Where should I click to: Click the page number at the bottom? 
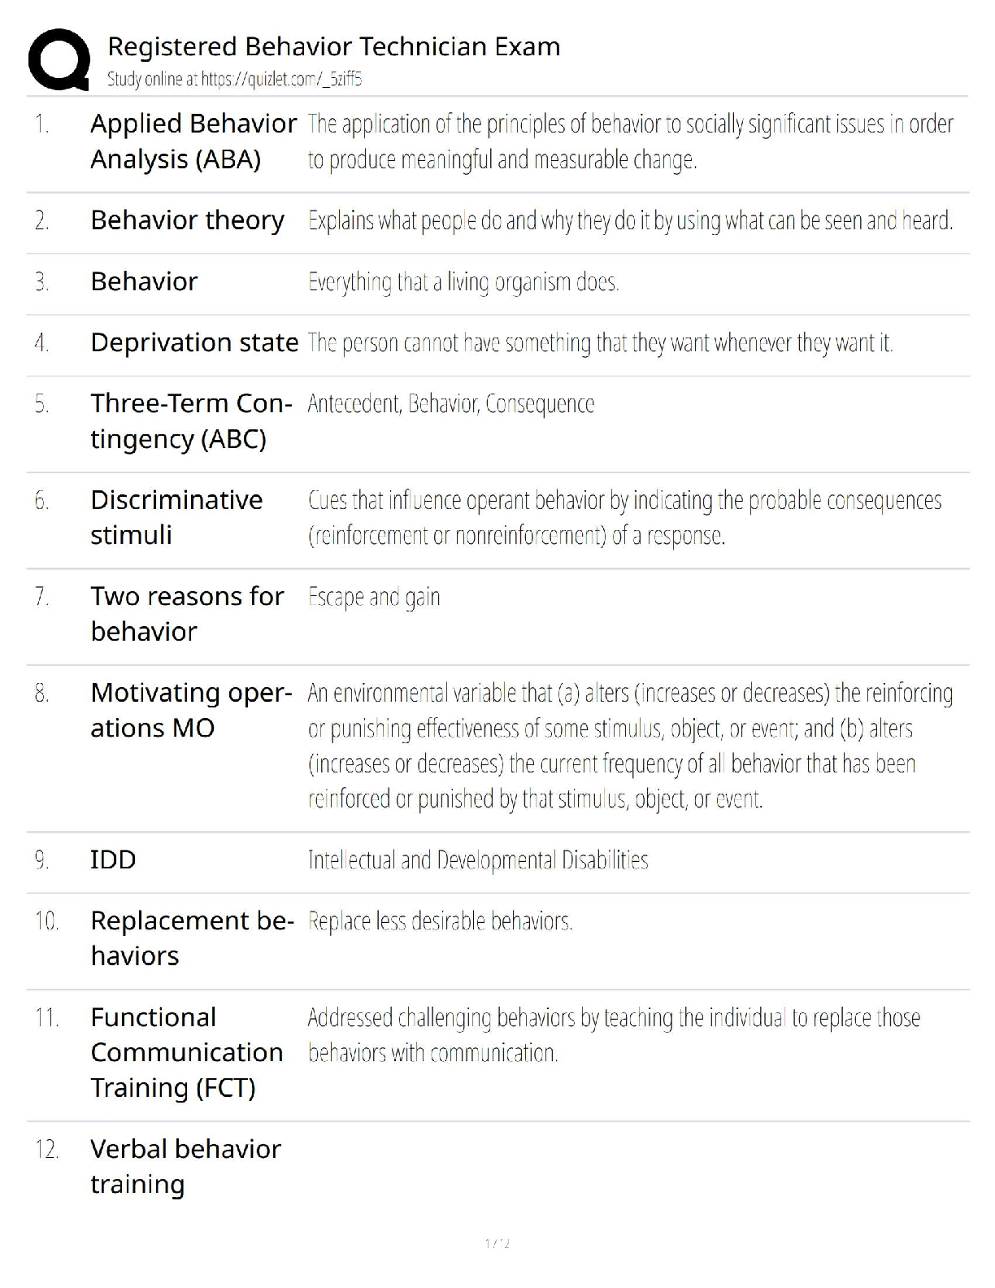[x=497, y=1243]
